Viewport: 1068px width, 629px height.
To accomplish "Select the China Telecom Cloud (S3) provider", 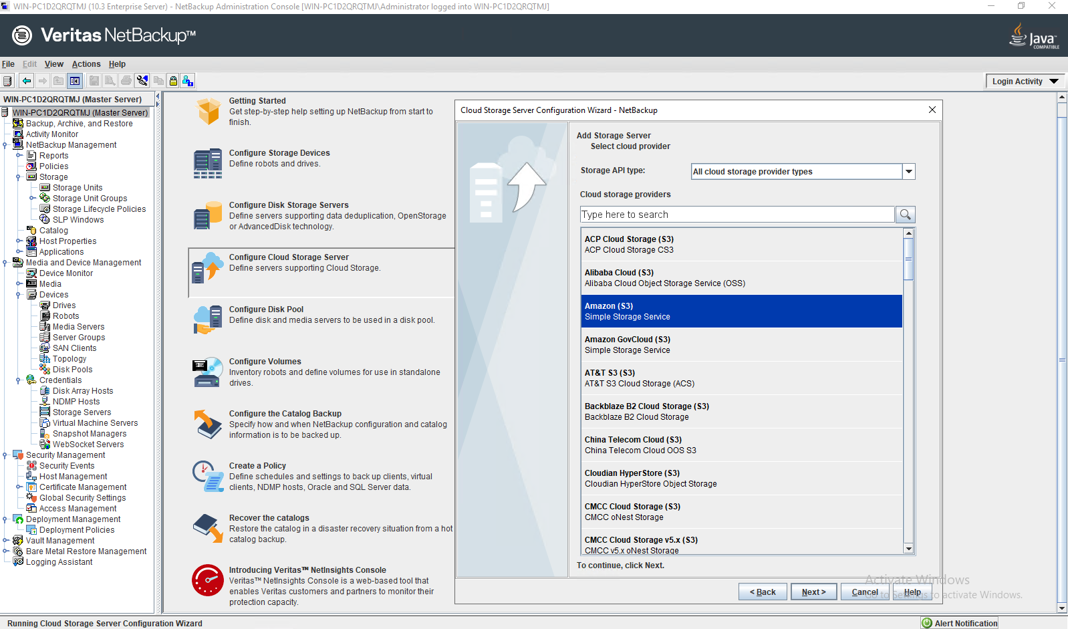I will coord(742,445).
